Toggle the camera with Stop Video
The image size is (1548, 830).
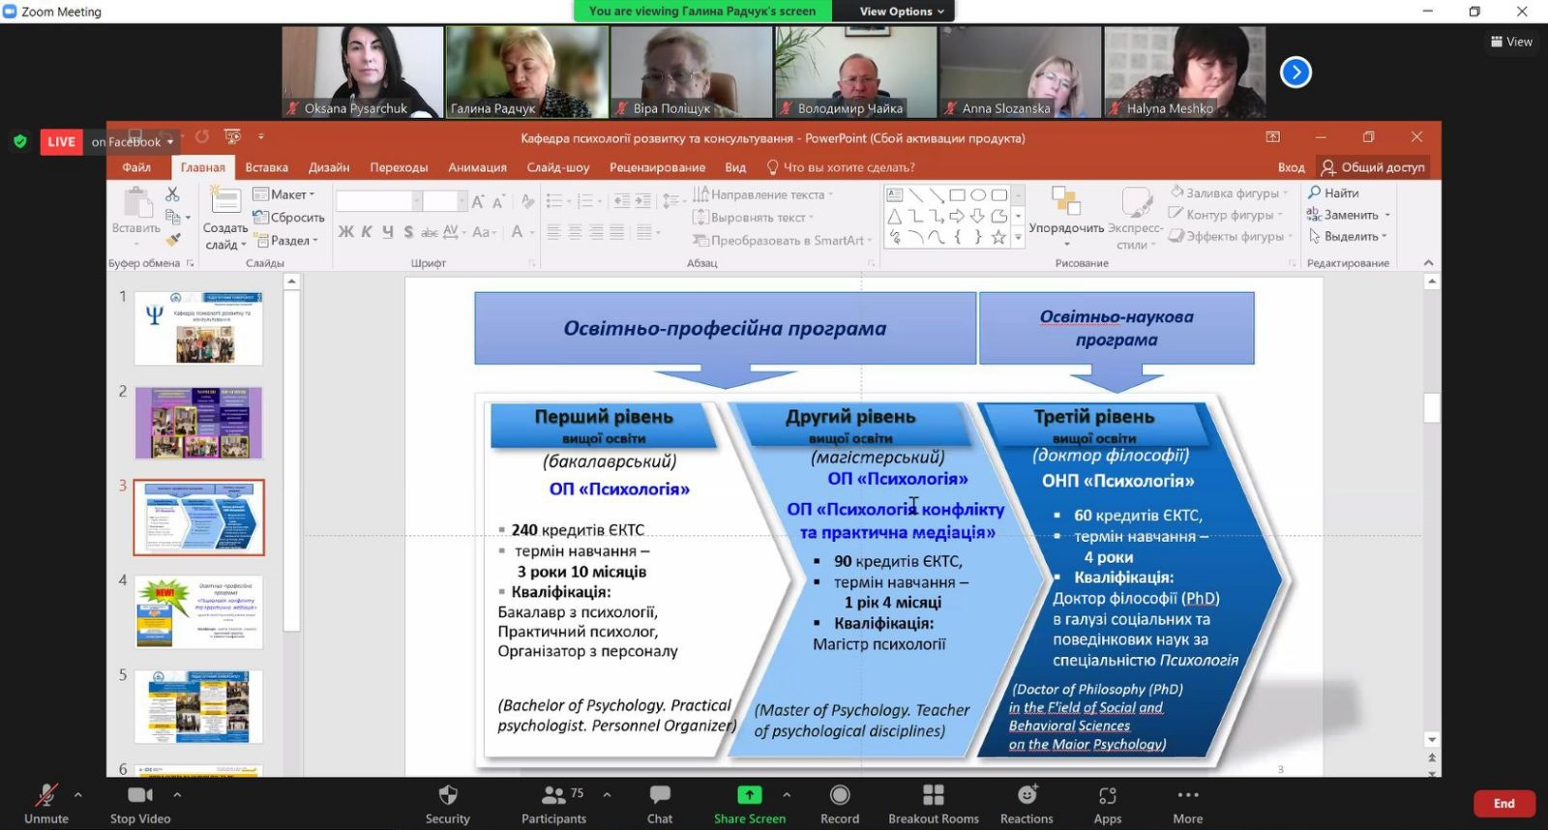tap(140, 795)
